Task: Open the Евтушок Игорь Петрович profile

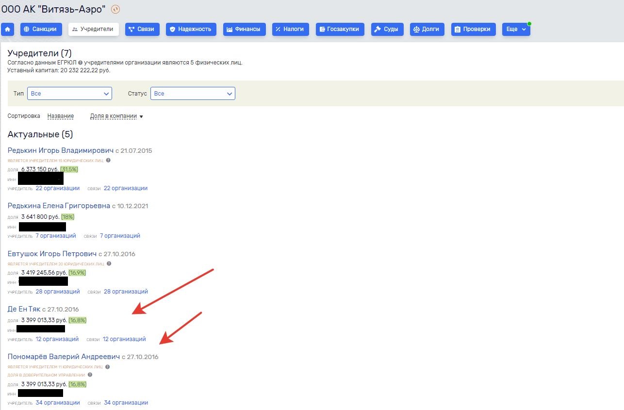Action: (x=52, y=254)
